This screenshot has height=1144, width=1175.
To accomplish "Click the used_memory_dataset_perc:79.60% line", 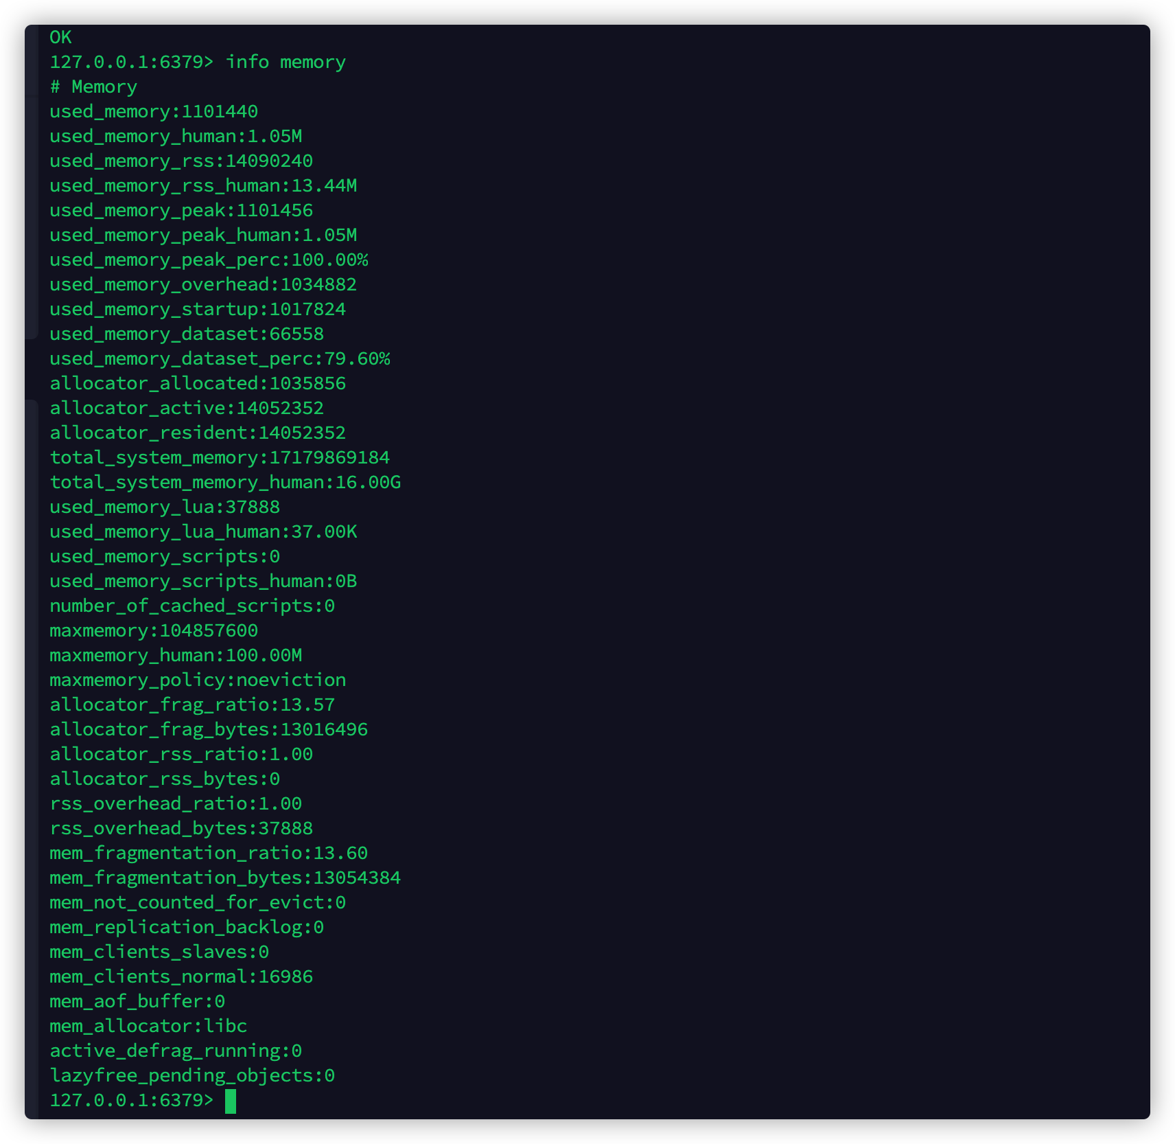I will pyautogui.click(x=220, y=359).
